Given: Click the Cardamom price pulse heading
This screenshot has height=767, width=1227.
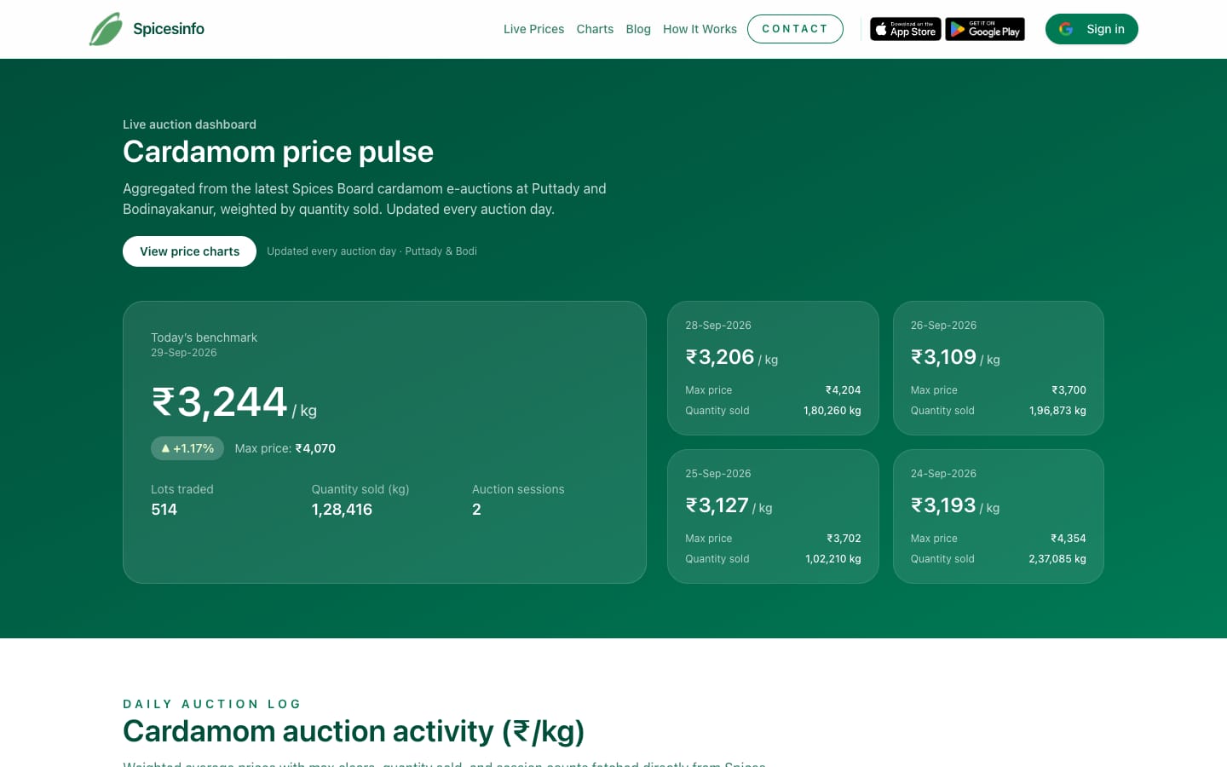Looking at the screenshot, I should tap(279, 152).
